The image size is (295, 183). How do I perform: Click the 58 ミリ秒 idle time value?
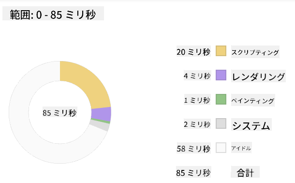coord(193,148)
